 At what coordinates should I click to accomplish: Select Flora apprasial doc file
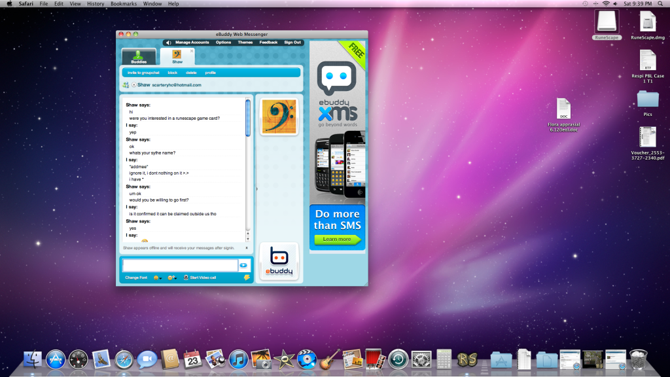click(x=563, y=115)
